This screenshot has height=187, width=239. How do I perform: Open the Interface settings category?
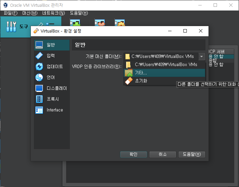point(52,110)
